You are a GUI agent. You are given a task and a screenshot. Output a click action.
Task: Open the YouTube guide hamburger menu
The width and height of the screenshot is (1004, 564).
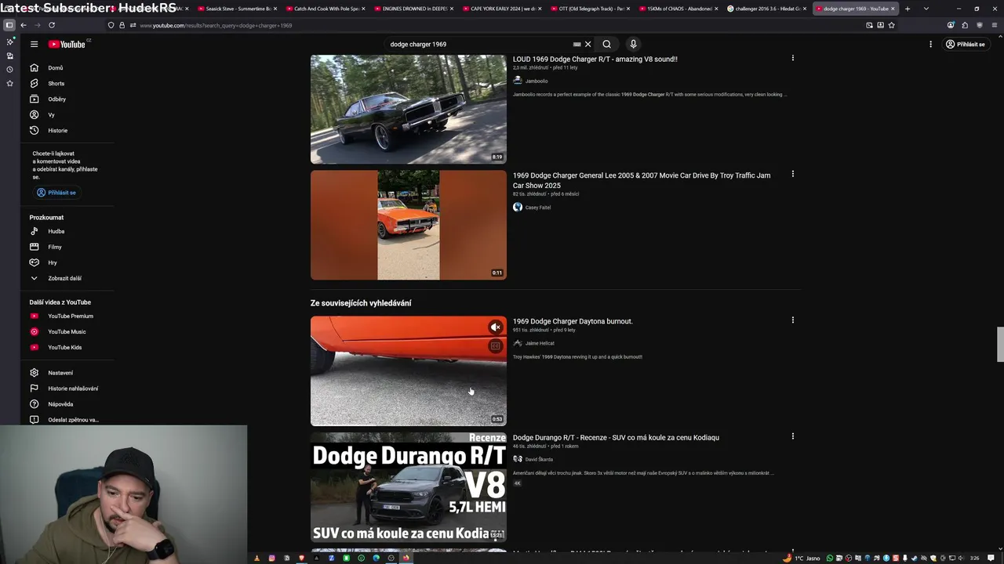tap(34, 44)
